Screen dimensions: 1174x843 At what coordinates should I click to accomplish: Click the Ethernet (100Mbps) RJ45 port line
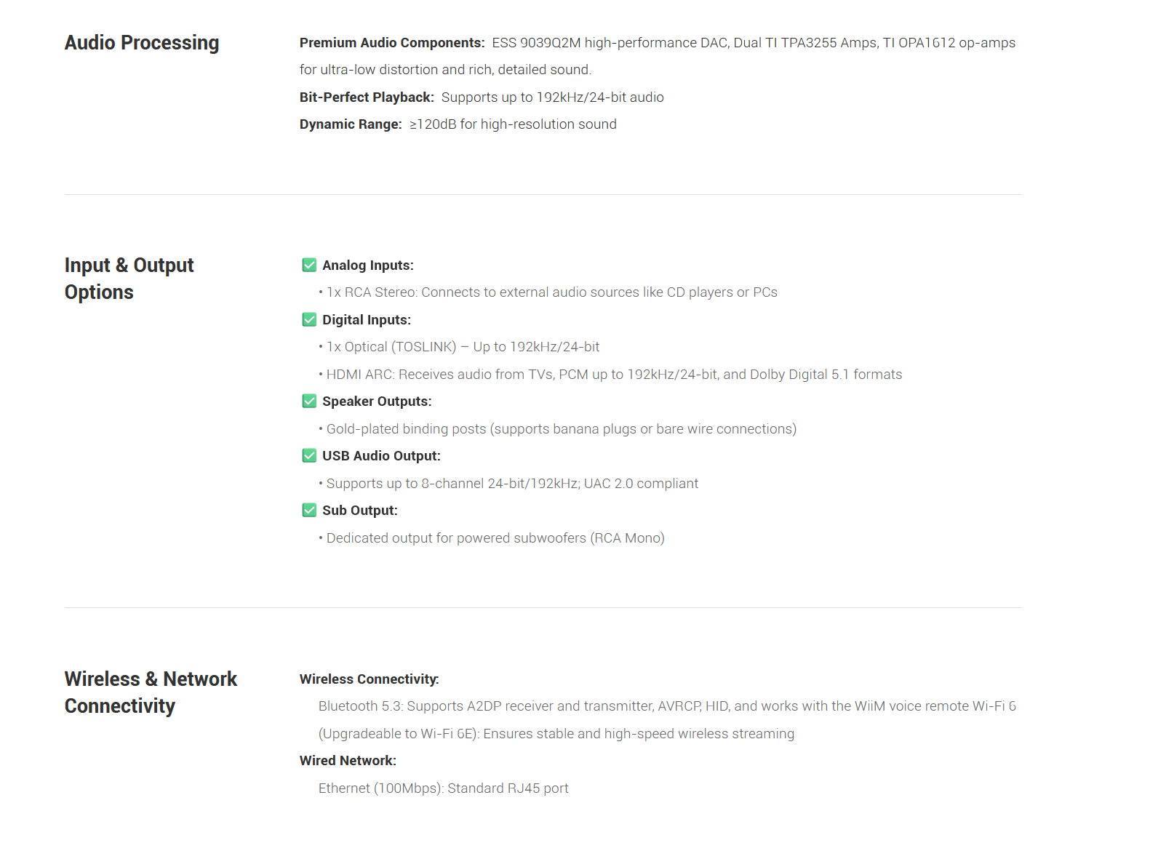[443, 788]
